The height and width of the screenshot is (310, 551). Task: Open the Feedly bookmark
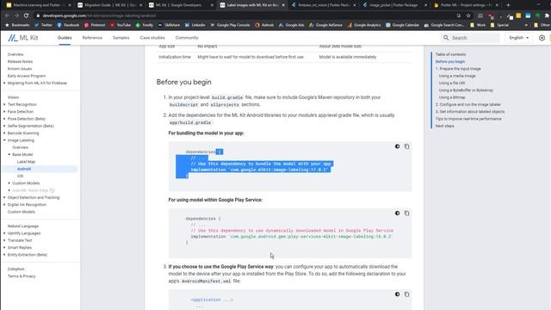click(x=145, y=25)
